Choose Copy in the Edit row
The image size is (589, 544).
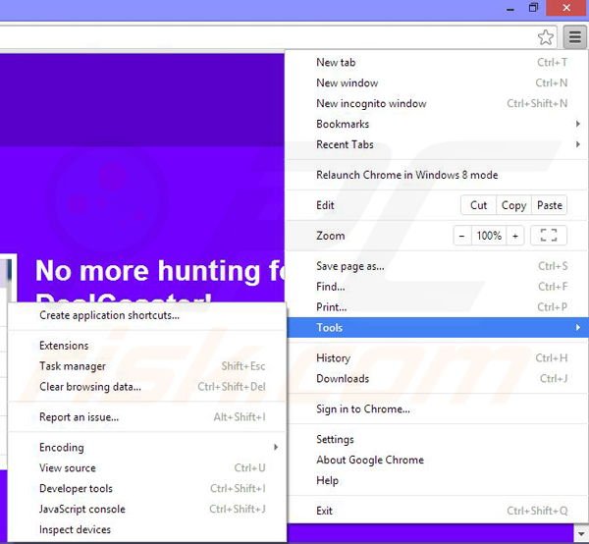pyautogui.click(x=513, y=205)
